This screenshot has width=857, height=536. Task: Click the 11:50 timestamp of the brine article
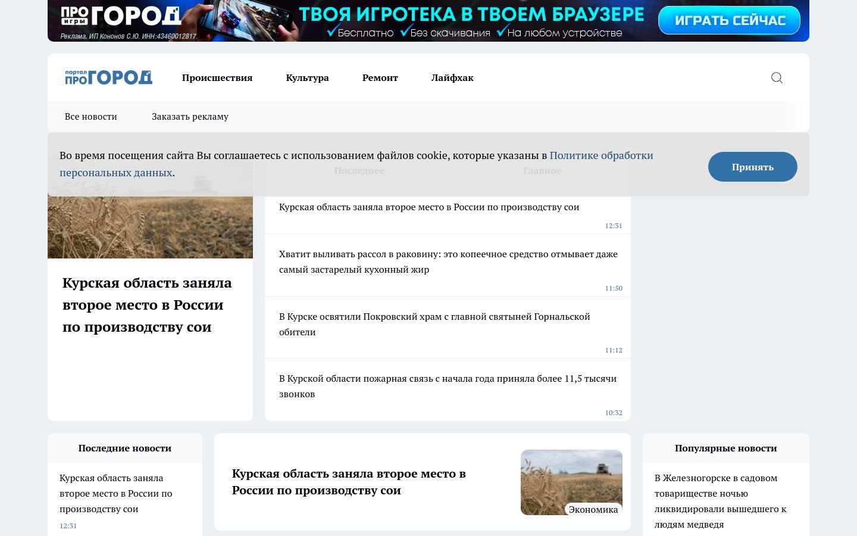614,288
